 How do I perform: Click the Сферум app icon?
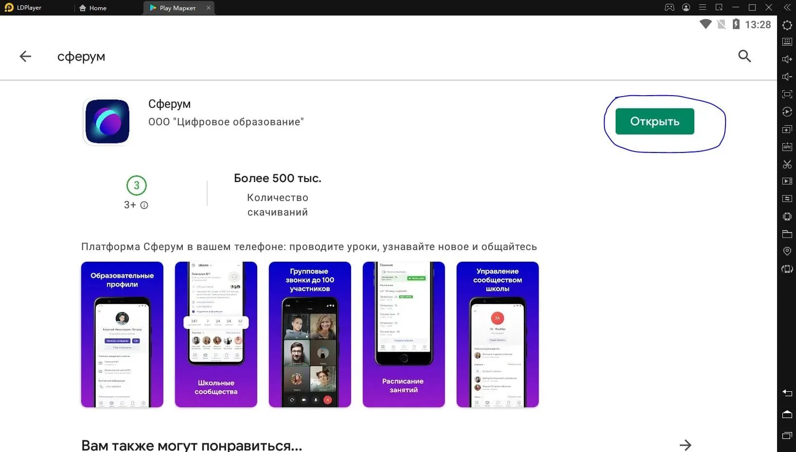click(107, 121)
